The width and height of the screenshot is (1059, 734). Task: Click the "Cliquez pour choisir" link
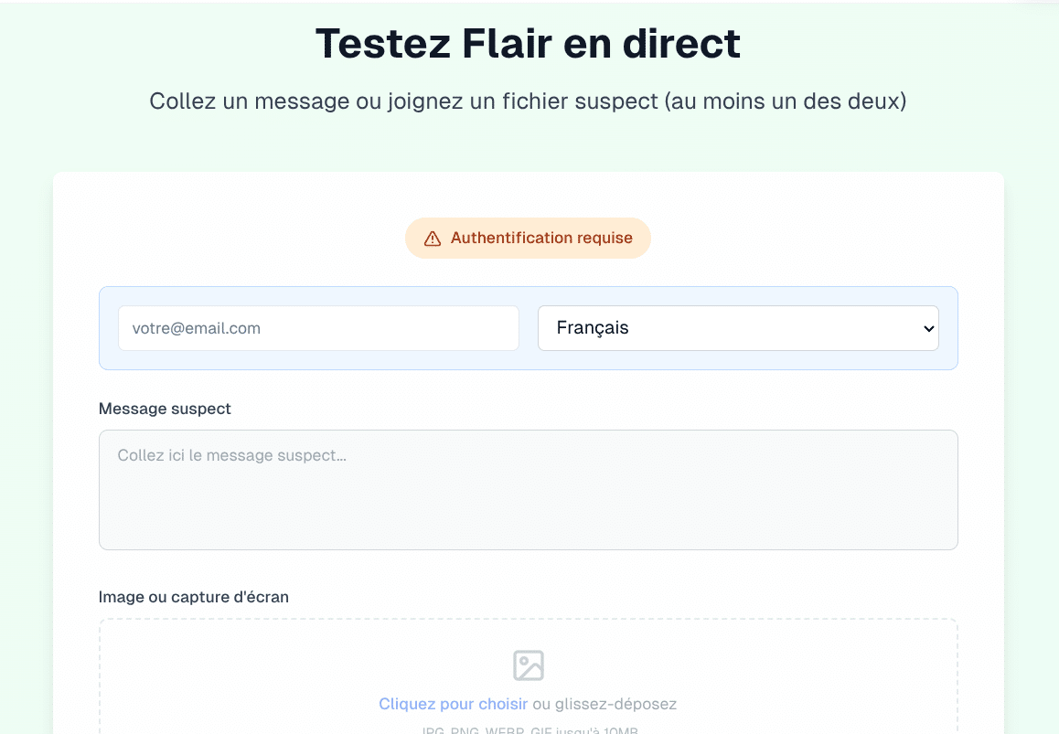453,704
